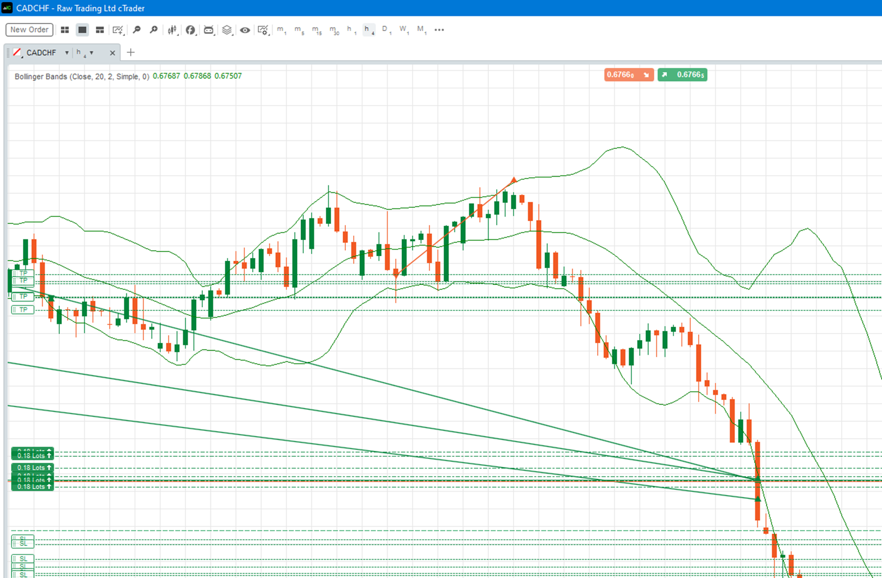This screenshot has height=578, width=882.
Task: Select the bottommost TP take-profit label
Action: coord(23,310)
